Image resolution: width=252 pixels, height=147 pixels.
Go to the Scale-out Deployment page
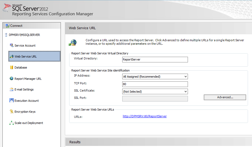29,123
